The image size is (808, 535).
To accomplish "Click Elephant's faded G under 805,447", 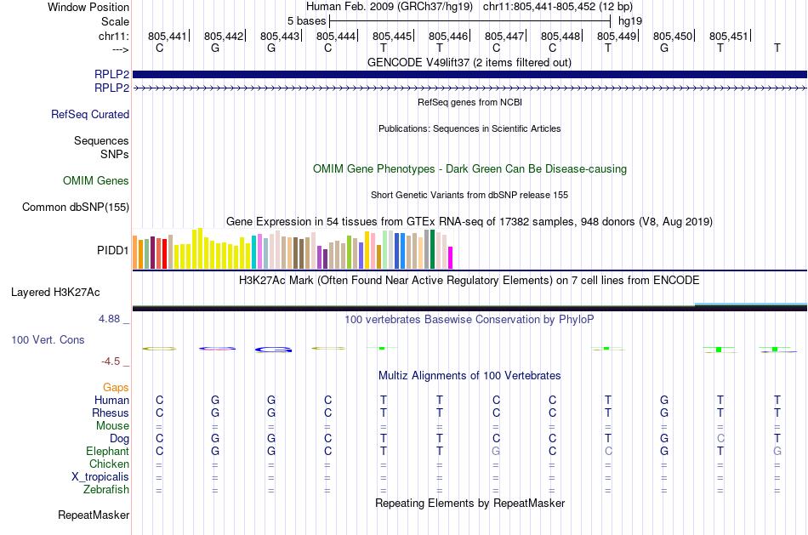I will click(496, 451).
